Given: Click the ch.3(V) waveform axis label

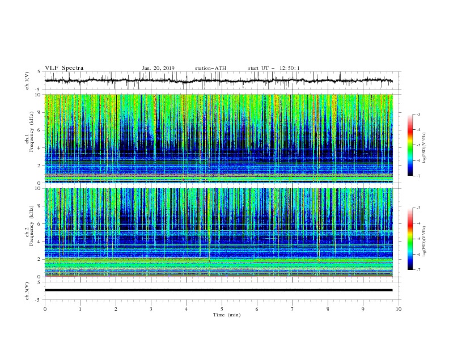Looking at the screenshot, I should pos(27,291).
